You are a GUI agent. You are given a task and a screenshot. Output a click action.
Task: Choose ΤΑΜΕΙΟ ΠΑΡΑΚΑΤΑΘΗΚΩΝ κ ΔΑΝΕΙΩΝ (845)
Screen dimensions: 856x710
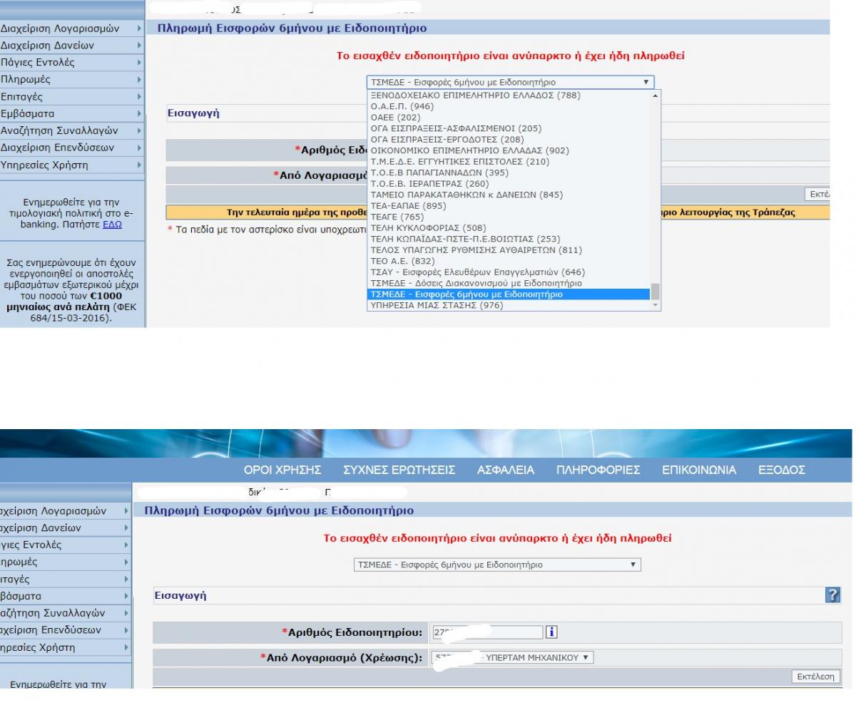(509, 195)
